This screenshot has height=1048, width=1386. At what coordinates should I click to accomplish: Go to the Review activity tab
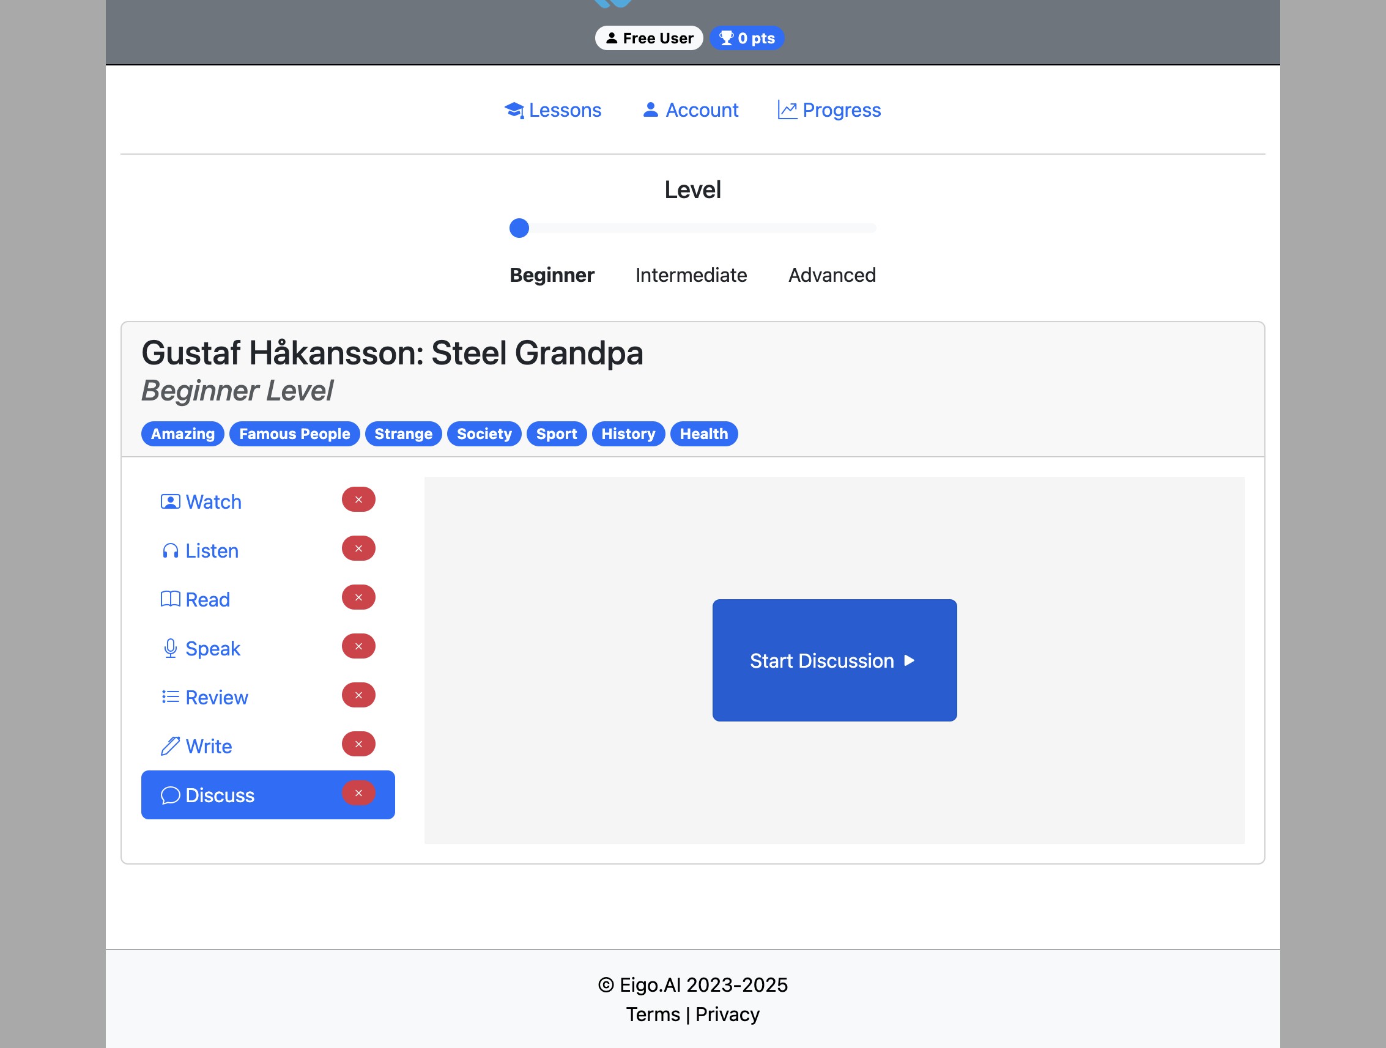tap(268, 697)
